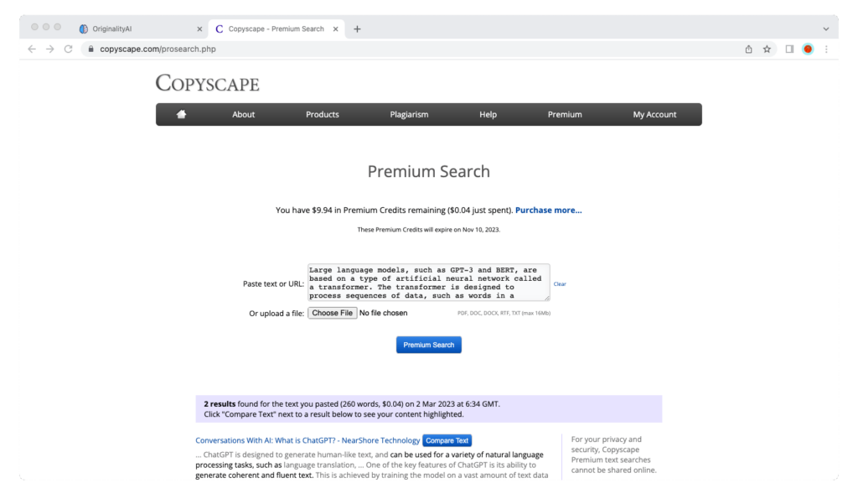Image resolution: width=858 pixels, height=504 pixels.
Task: Toggle the browser side panel icon
Action: click(x=789, y=49)
